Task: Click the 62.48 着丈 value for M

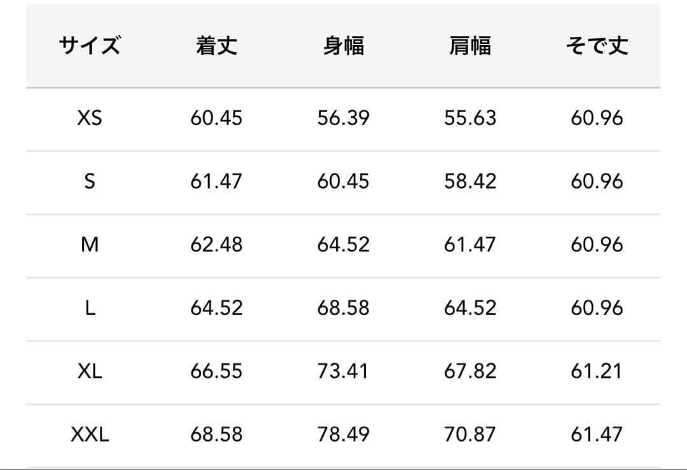Action: (216, 245)
